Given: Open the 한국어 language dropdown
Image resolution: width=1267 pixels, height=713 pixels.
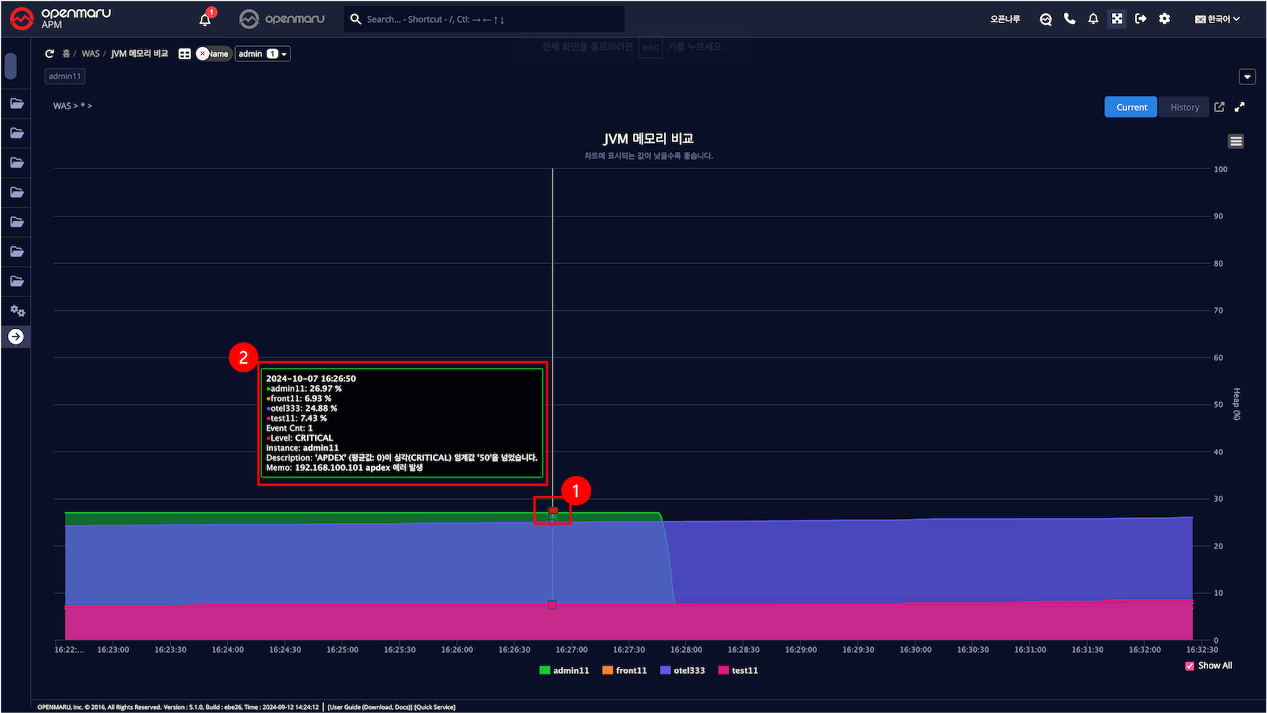Looking at the screenshot, I should [1218, 19].
